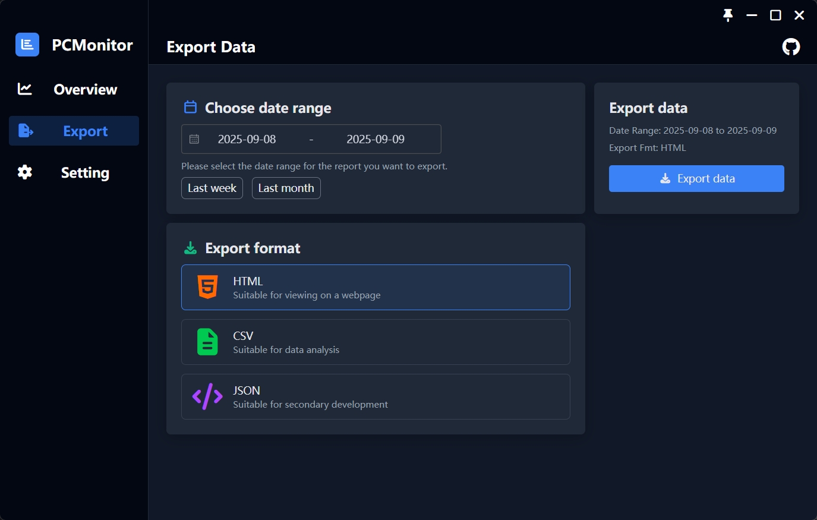Click the blue calendar icon by Choose date range
Screen dimensions: 817x520
pos(190,107)
